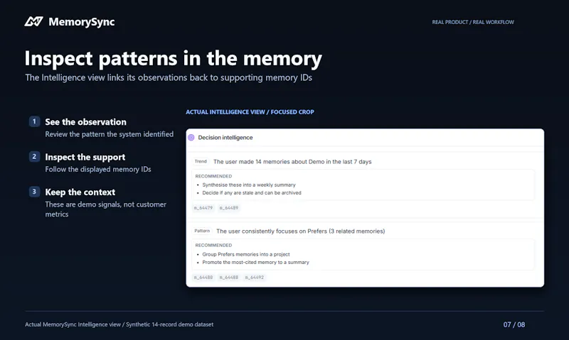Click "Group Prefers memories into a project" recommendation
Viewport: 569px width, 340px height.
pos(246,254)
